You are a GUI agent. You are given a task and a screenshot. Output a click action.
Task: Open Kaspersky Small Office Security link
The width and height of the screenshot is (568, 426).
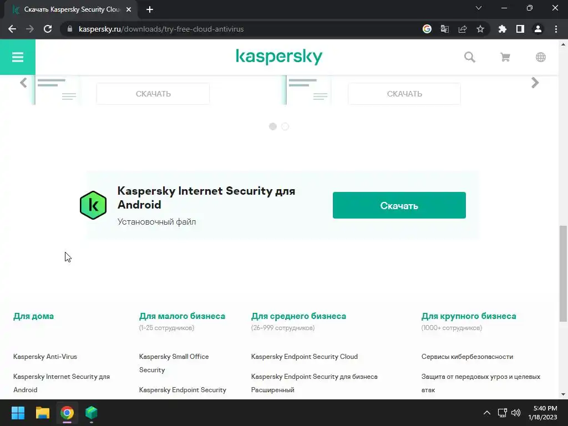click(174, 363)
